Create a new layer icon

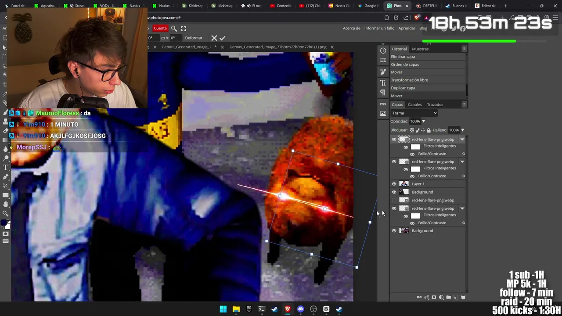pyautogui.click(x=456, y=297)
